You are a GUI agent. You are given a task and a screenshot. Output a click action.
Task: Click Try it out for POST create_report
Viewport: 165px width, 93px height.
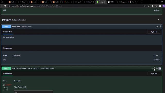pyautogui.click(x=154, y=74)
